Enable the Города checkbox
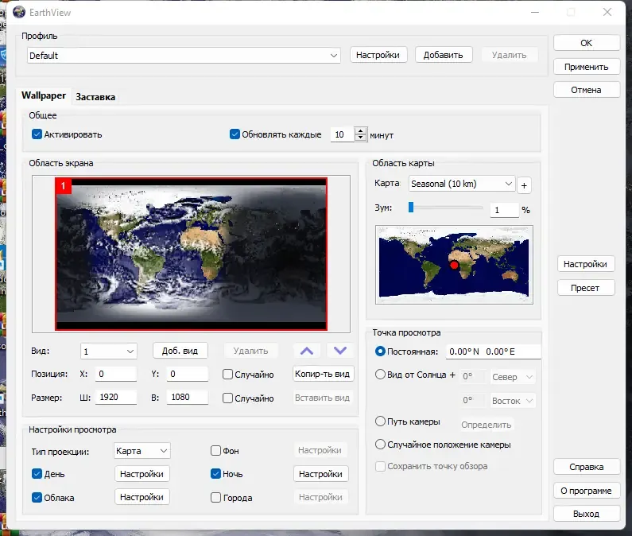Image resolution: width=632 pixels, height=536 pixels. pyautogui.click(x=215, y=497)
